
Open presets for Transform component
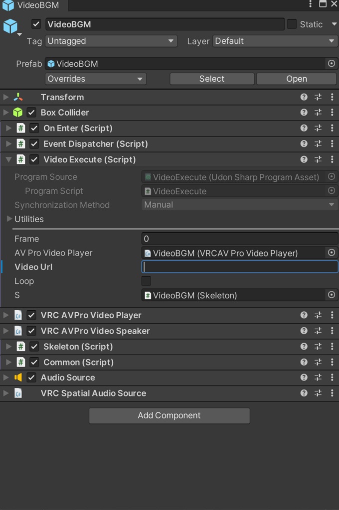click(x=318, y=97)
